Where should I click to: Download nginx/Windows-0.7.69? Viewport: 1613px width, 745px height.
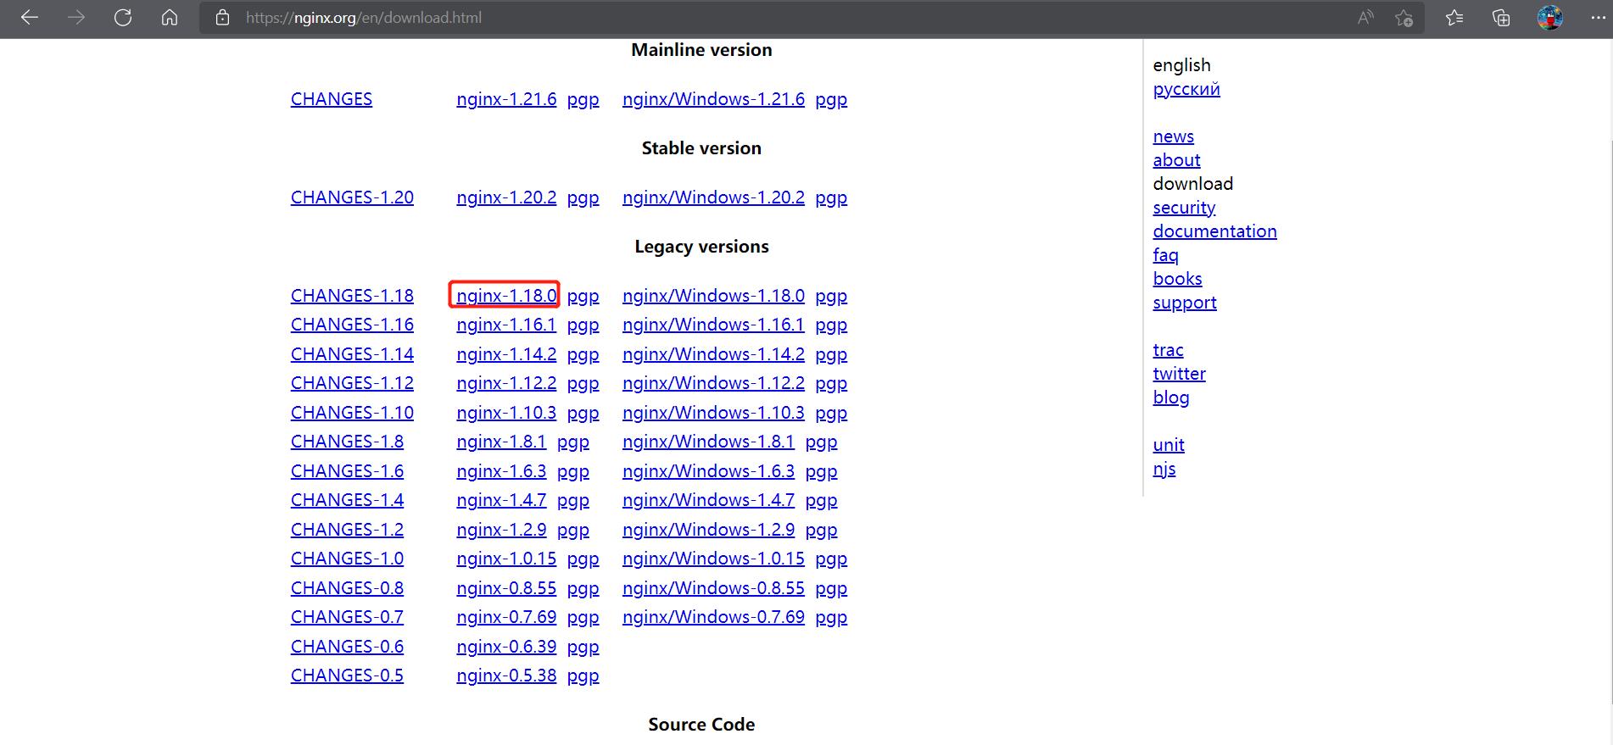point(713,617)
